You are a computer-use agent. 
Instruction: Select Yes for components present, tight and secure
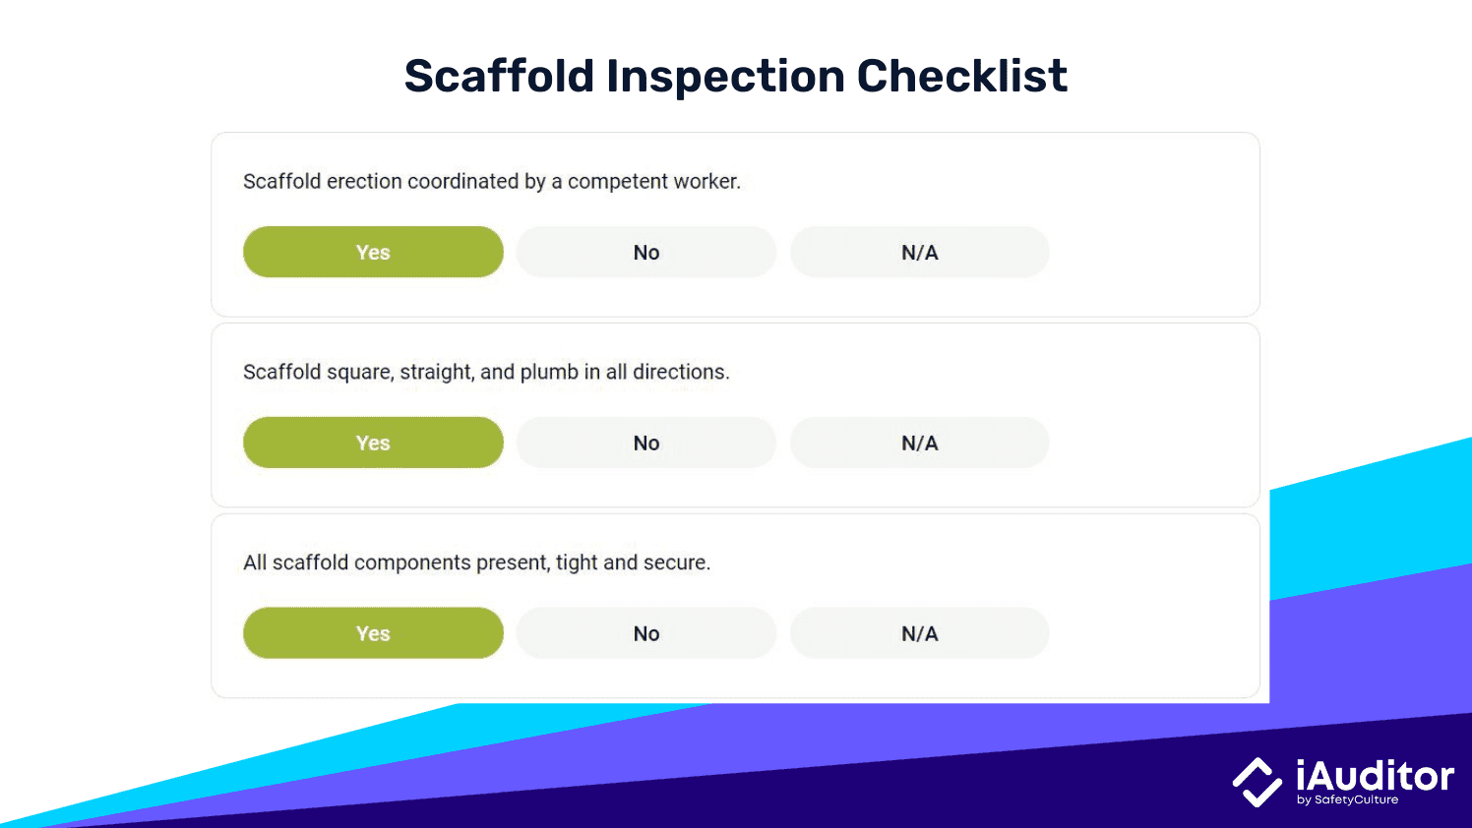pyautogui.click(x=373, y=633)
